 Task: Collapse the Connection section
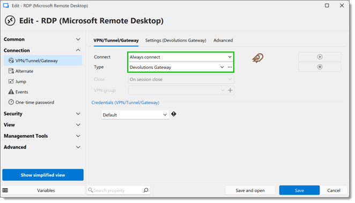pyautogui.click(x=42, y=50)
